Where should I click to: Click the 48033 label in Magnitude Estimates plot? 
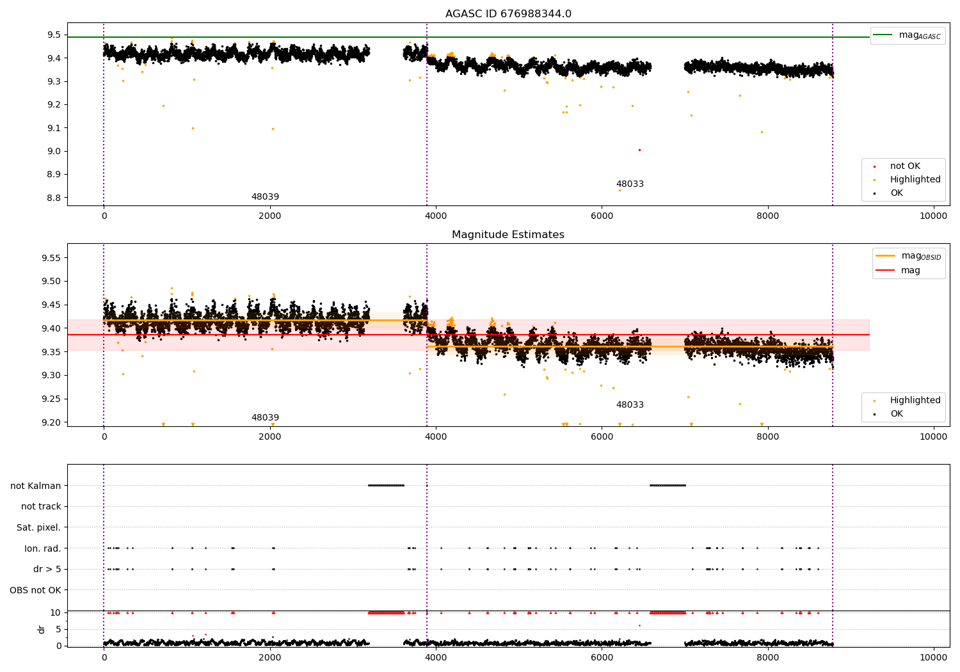coord(630,405)
